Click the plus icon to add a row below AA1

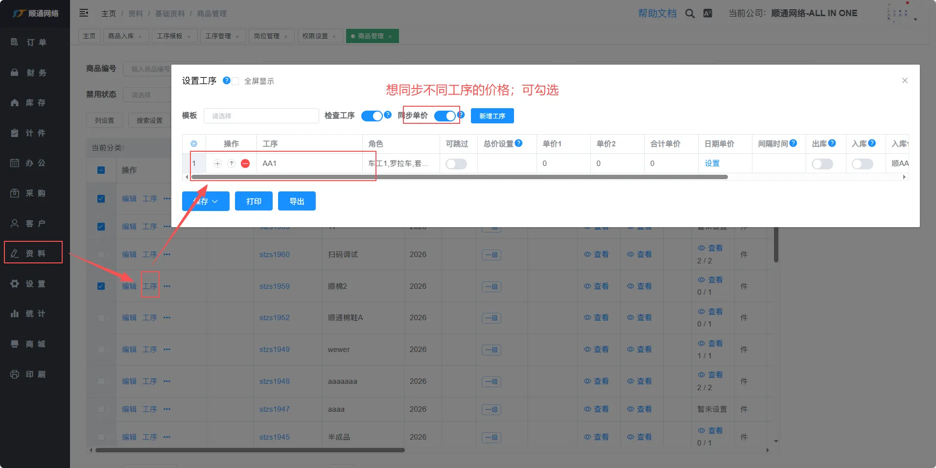click(218, 164)
